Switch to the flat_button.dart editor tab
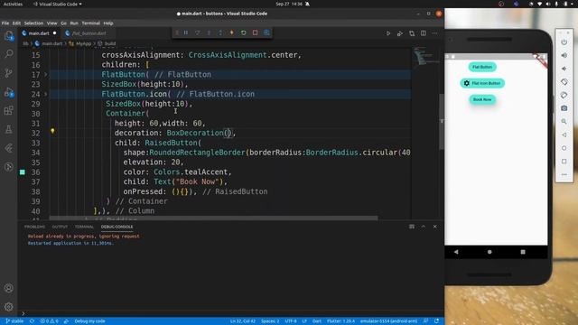The image size is (578, 325). [x=89, y=33]
